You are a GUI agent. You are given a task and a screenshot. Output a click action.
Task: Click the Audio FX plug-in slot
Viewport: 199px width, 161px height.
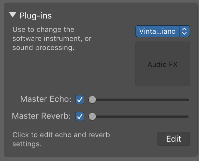tap(162, 64)
